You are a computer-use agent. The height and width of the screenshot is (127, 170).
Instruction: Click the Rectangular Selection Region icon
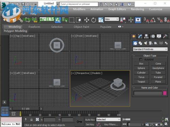[x=72, y=20]
